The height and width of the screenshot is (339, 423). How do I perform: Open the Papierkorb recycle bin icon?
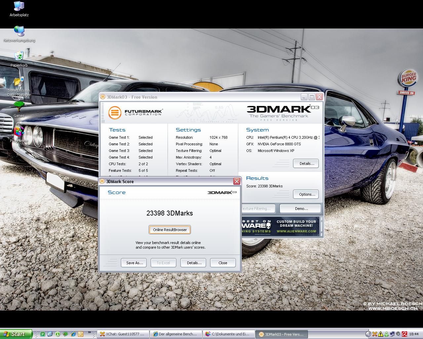tap(19, 57)
